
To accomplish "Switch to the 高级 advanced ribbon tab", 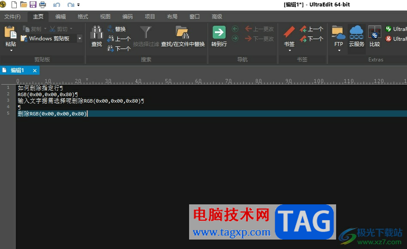I will (217, 17).
